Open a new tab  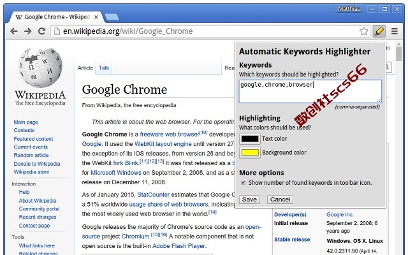(x=112, y=17)
